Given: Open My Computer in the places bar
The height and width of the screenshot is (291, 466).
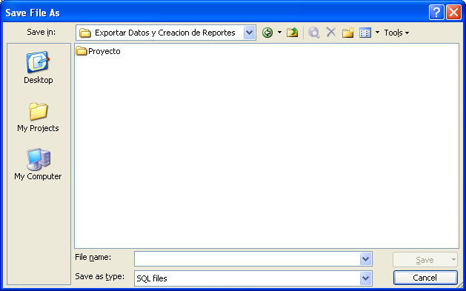Looking at the screenshot, I should point(38,164).
